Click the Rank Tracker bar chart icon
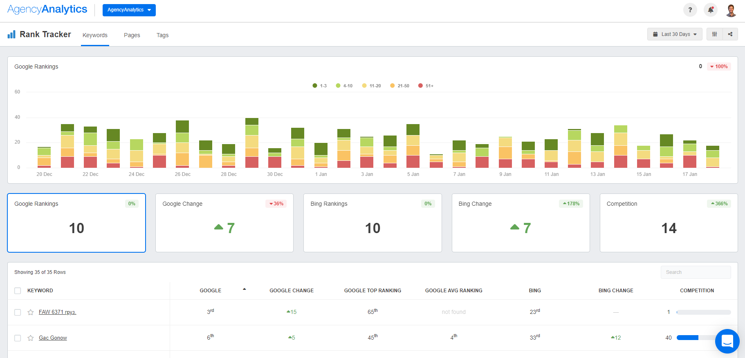Screen dimensions: 745x358 (11, 34)
